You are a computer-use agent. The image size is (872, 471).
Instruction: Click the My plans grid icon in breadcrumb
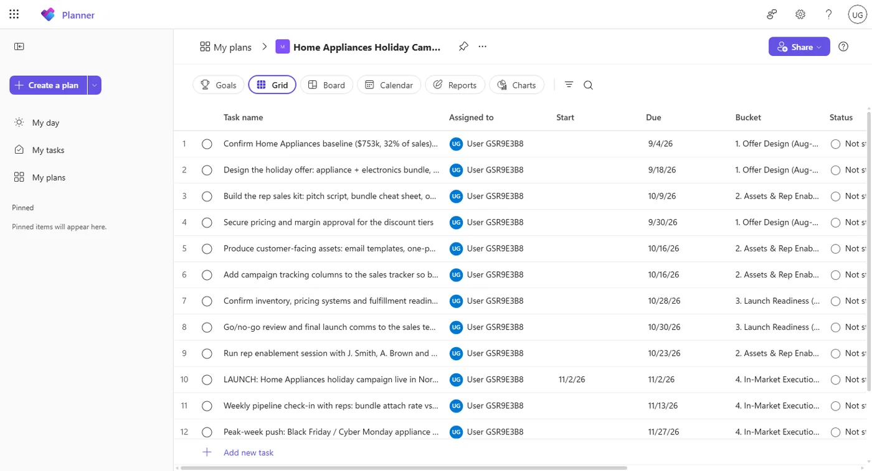point(205,47)
